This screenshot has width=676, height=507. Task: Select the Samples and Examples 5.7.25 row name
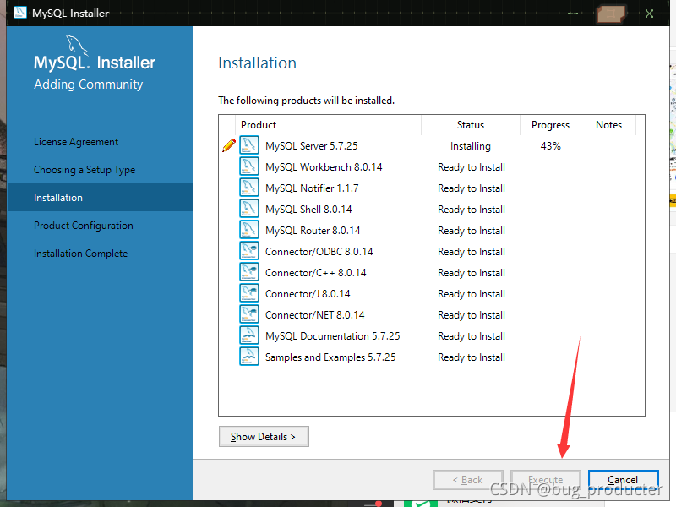pos(330,357)
